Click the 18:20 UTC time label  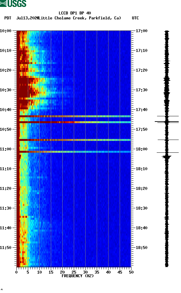141,189
